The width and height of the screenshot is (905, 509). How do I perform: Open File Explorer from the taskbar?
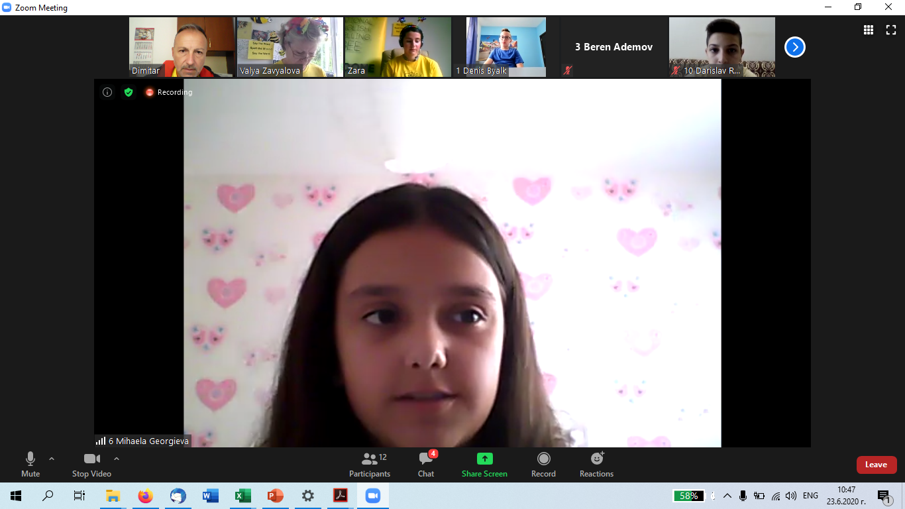pos(113,496)
